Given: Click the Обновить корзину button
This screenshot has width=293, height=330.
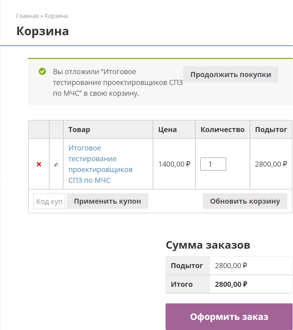Looking at the screenshot, I should (x=245, y=201).
